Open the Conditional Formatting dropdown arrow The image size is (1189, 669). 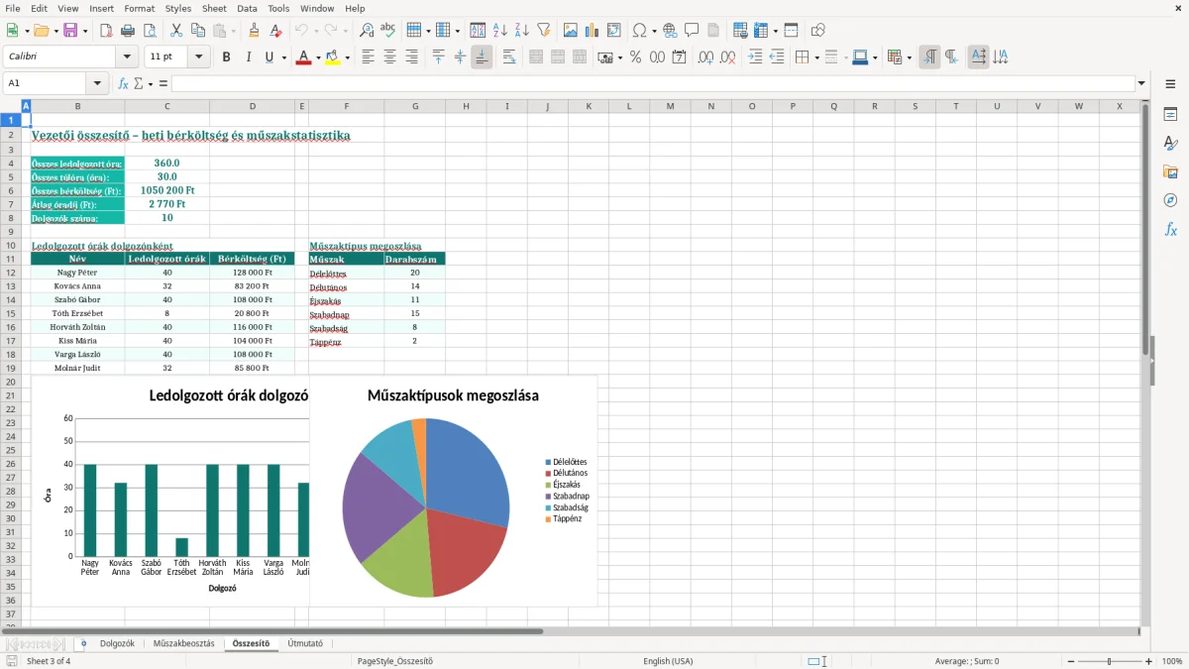[909, 57]
